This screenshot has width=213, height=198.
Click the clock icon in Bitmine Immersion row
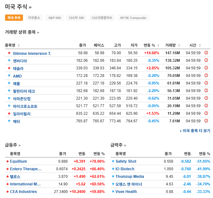tap(206, 53)
